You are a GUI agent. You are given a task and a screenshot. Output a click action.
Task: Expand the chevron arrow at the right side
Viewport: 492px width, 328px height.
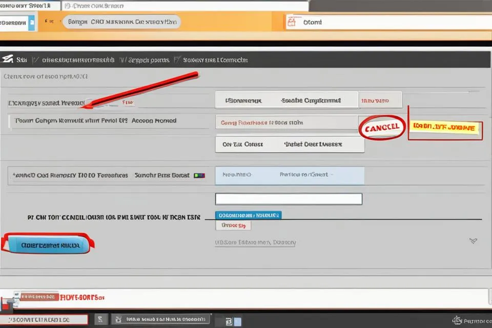(x=473, y=240)
